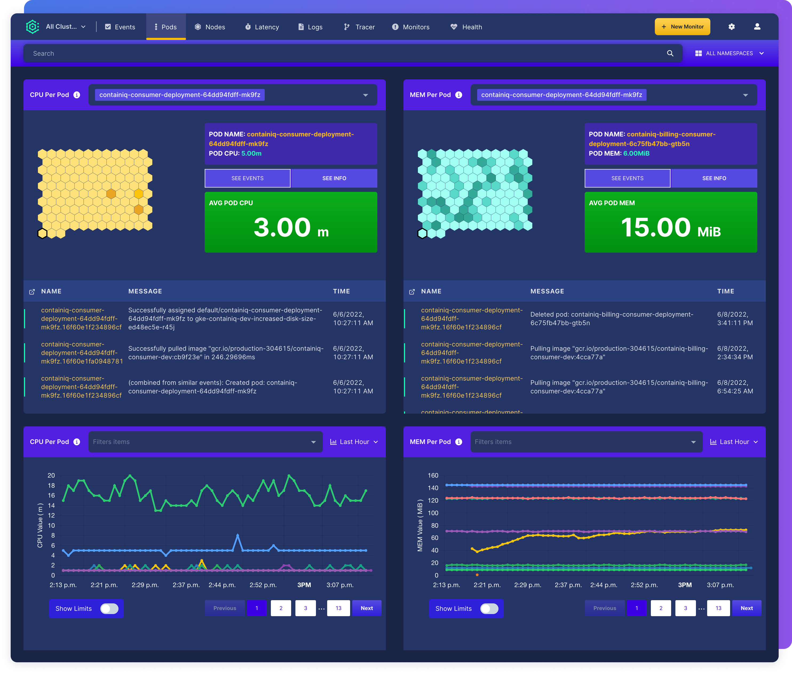The height and width of the screenshot is (674, 792).
Task: Open the user profile icon
Action: point(757,27)
